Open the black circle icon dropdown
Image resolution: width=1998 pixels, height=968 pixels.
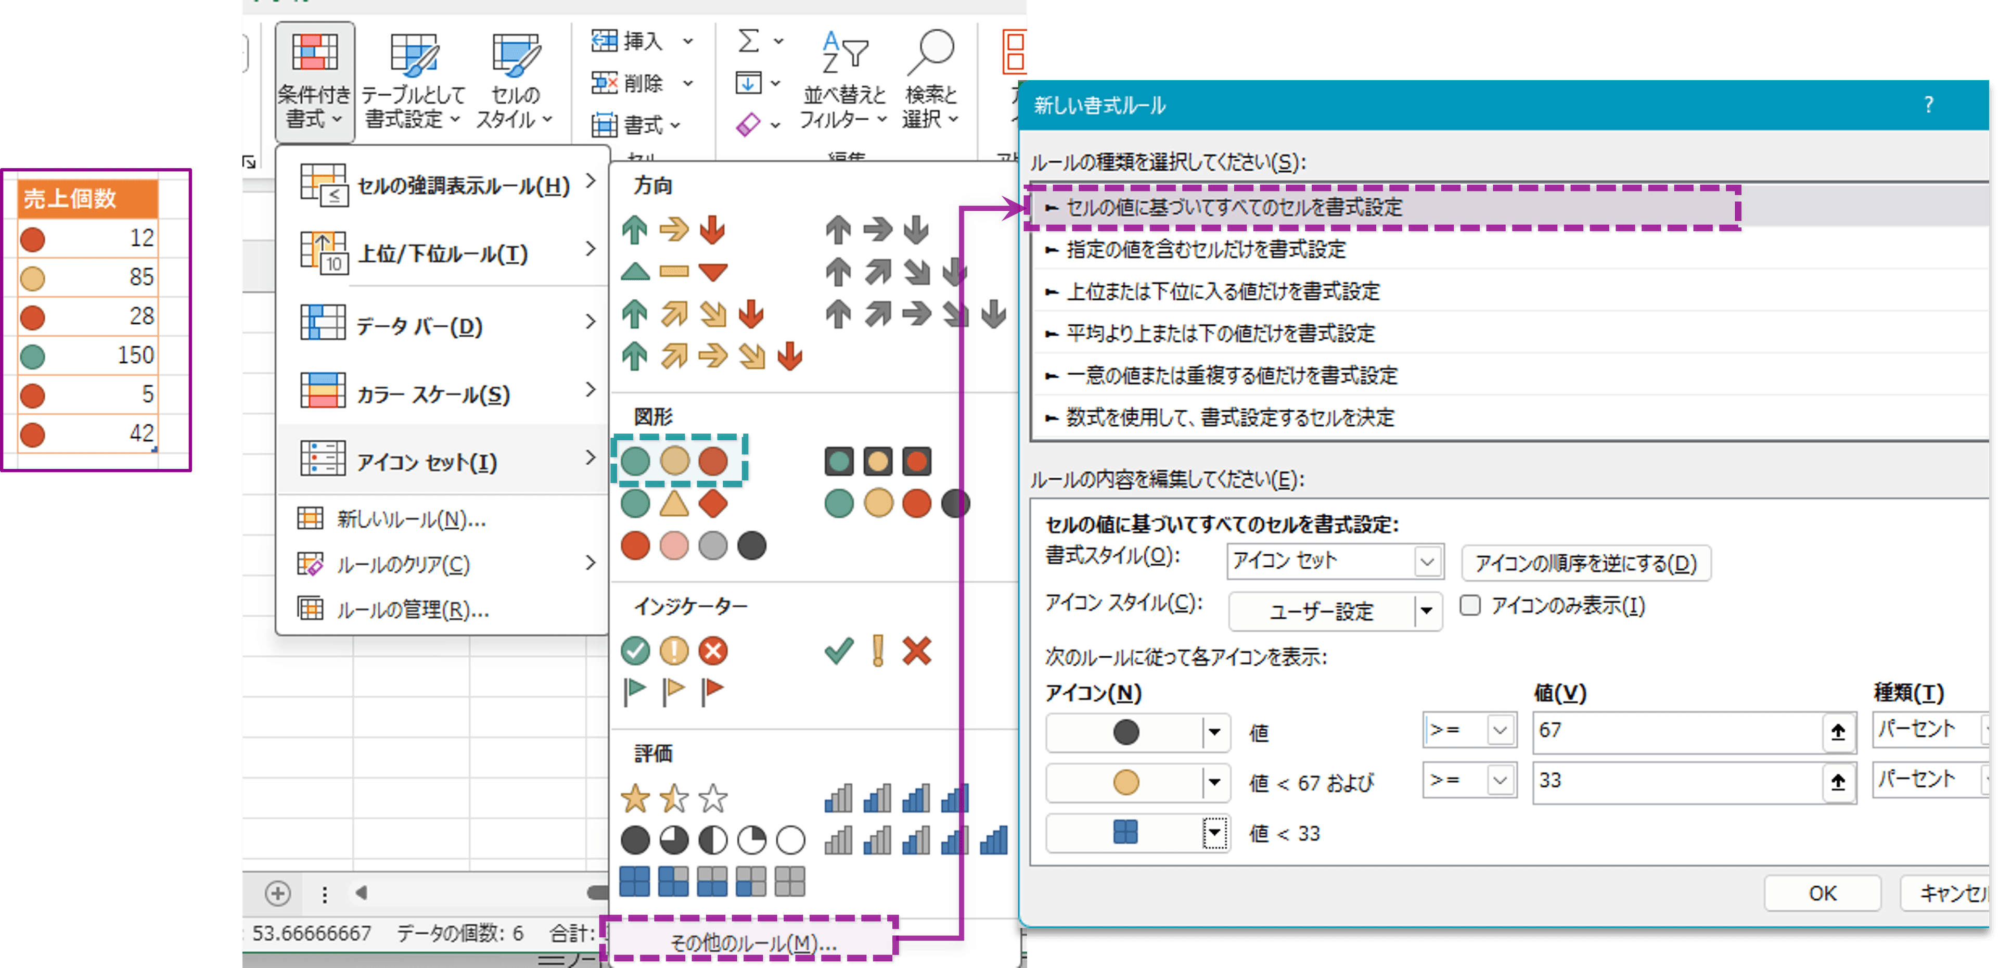tap(1214, 732)
